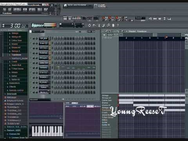Open the step sequencer options icon
Screen dimensions: 188x141
pos(31,31)
